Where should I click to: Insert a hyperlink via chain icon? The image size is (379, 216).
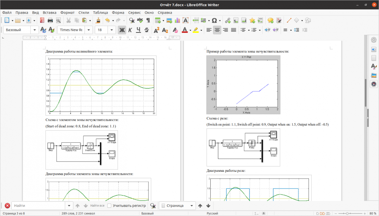(x=228, y=20)
